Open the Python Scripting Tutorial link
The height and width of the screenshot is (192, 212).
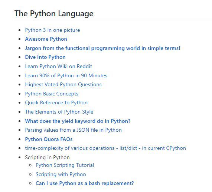(x=65, y=165)
